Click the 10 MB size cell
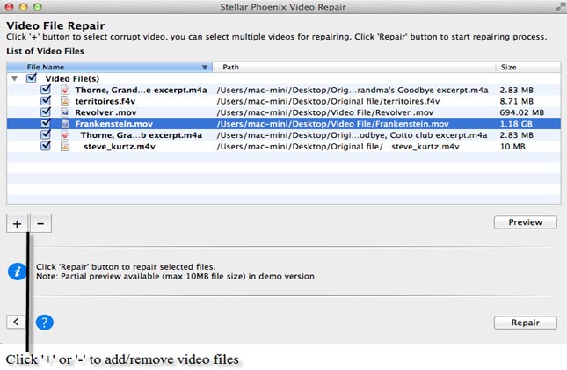567x370 pixels. (512, 147)
